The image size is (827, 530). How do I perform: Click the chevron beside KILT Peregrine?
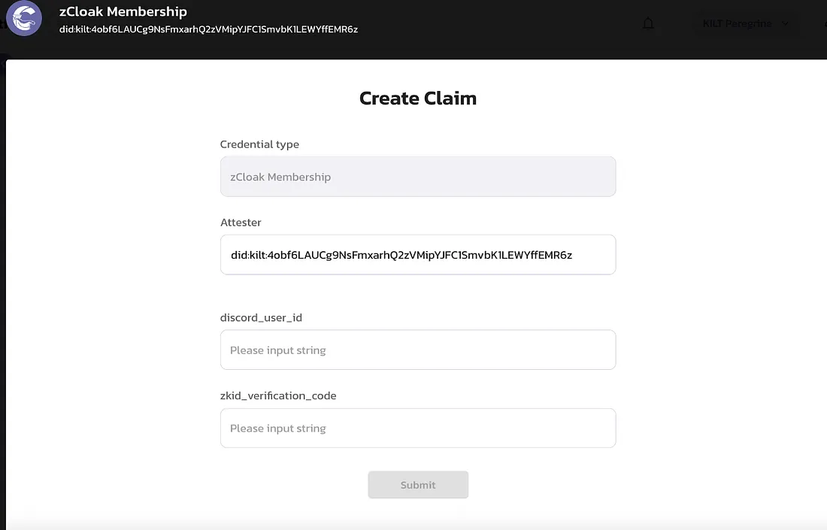click(x=786, y=23)
